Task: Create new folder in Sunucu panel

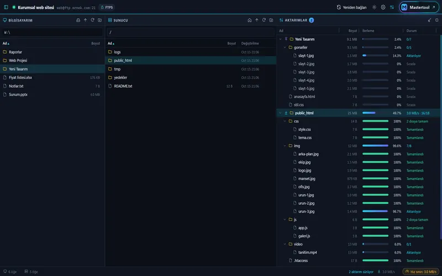Action: pyautogui.click(x=271, y=20)
